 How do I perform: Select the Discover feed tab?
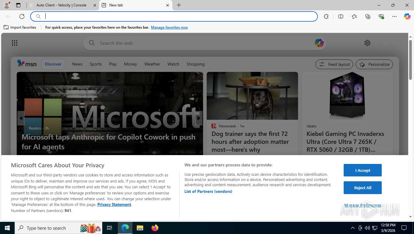tap(53, 64)
